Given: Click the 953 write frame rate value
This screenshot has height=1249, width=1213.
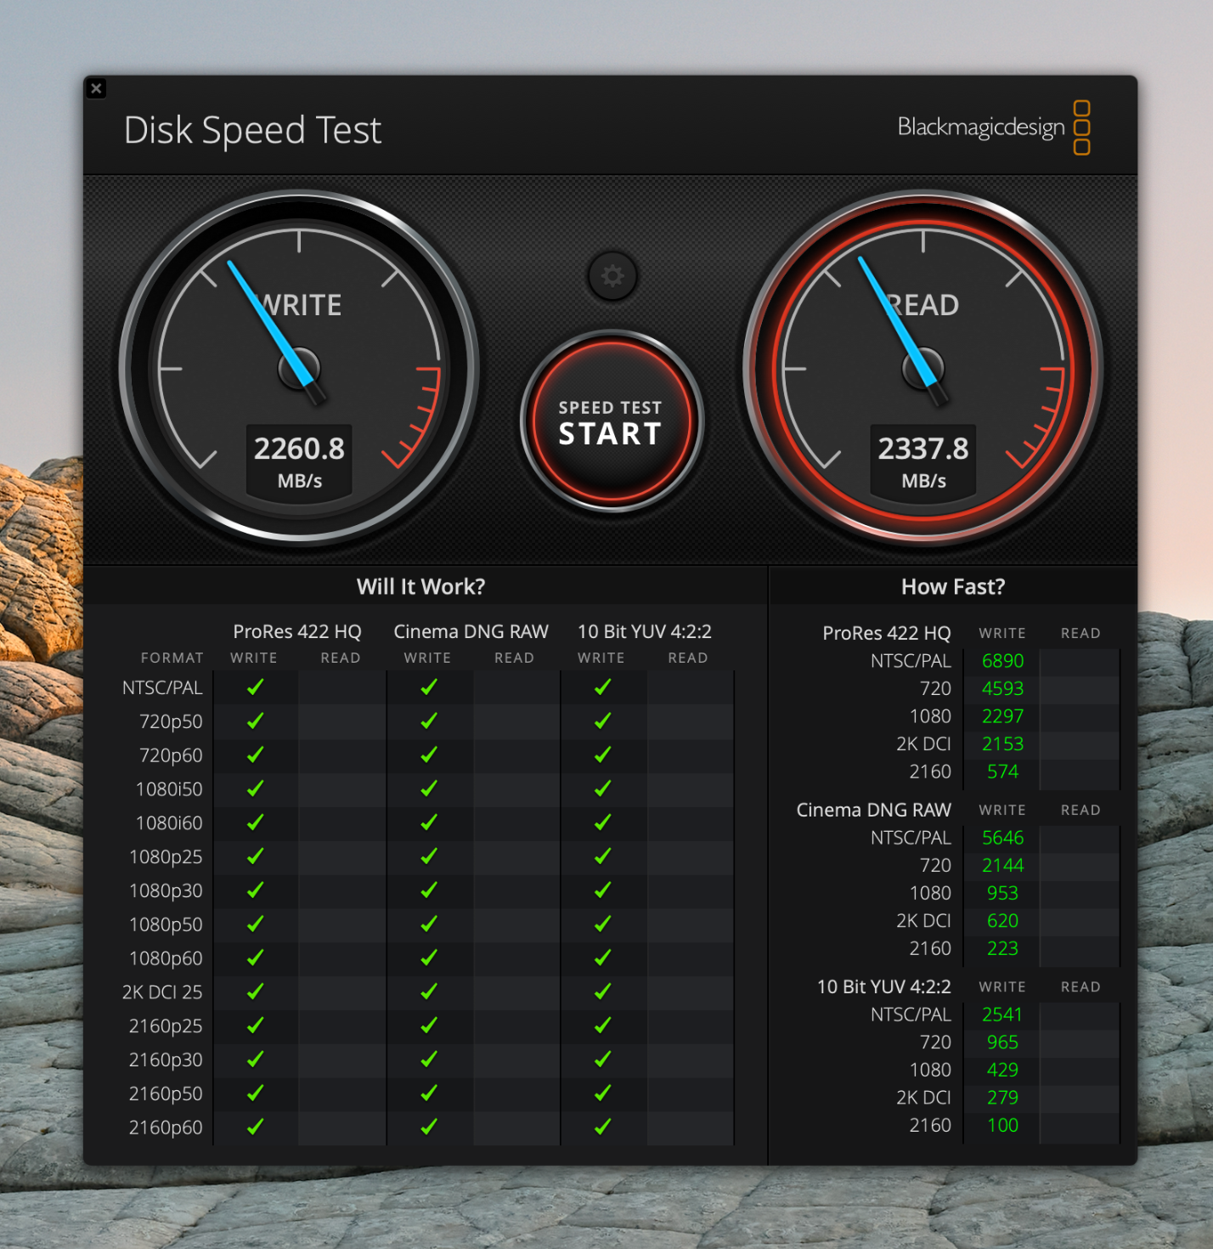Looking at the screenshot, I should 1003,893.
